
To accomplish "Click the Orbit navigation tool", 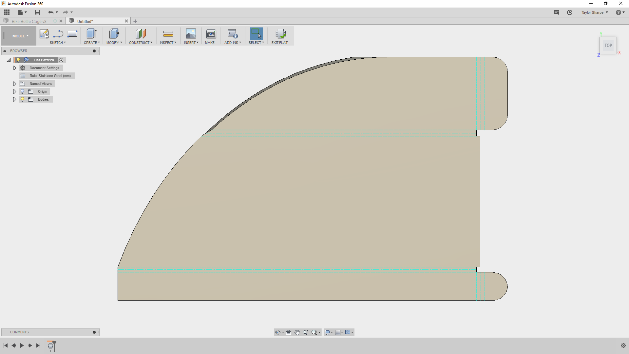I will click(x=278, y=332).
